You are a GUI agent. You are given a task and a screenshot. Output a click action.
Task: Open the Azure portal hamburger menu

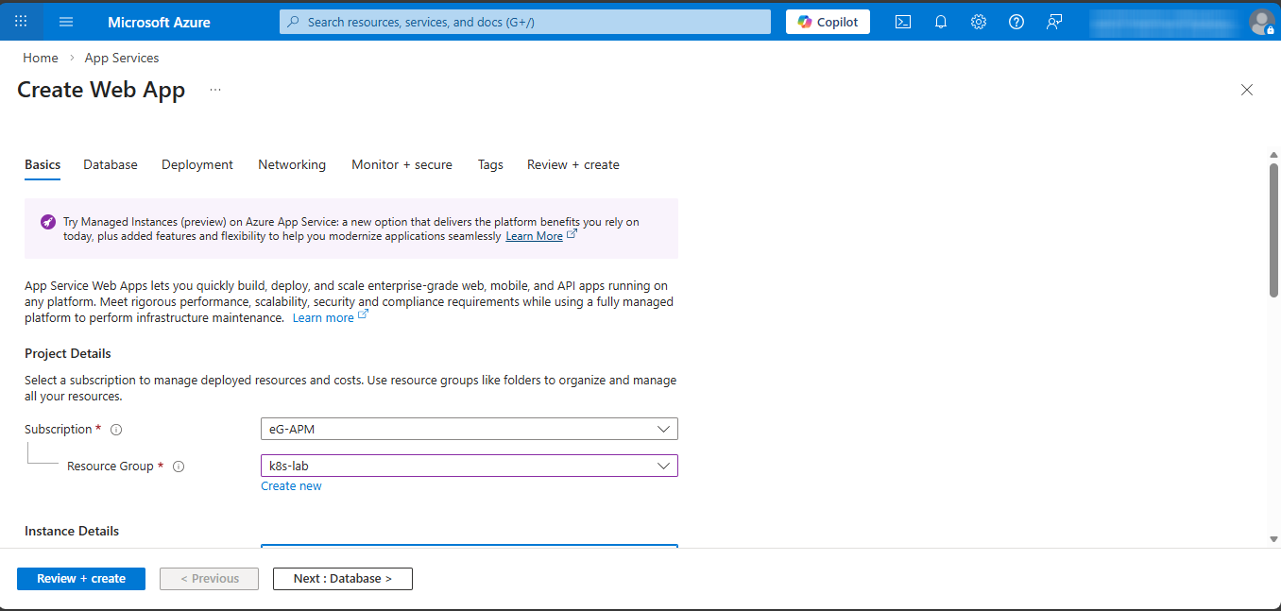[x=66, y=22]
